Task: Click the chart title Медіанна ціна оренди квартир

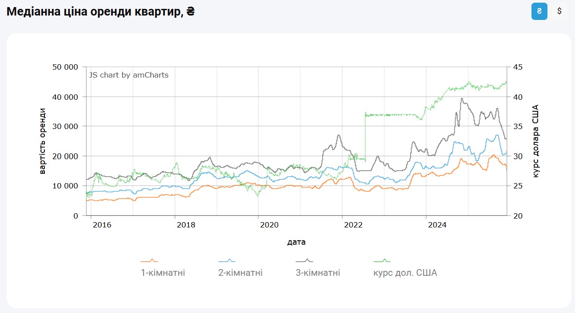Action: (x=101, y=12)
